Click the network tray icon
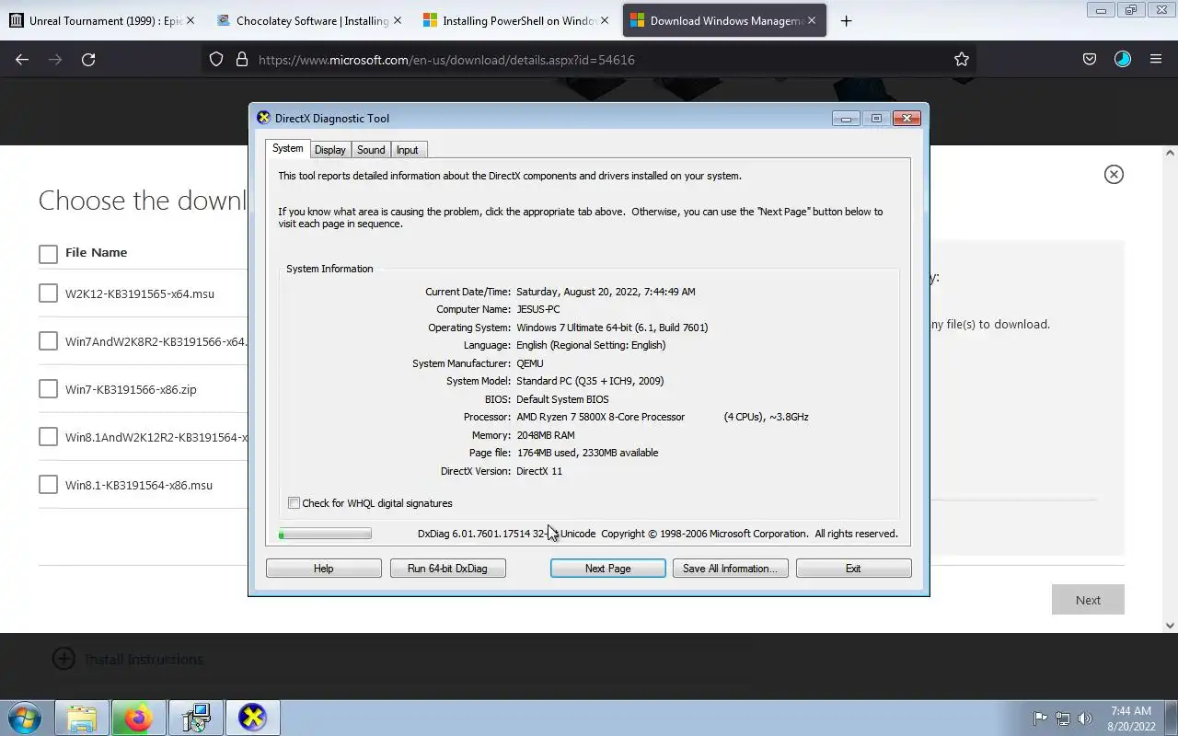Image resolution: width=1178 pixels, height=736 pixels. coord(1063,719)
